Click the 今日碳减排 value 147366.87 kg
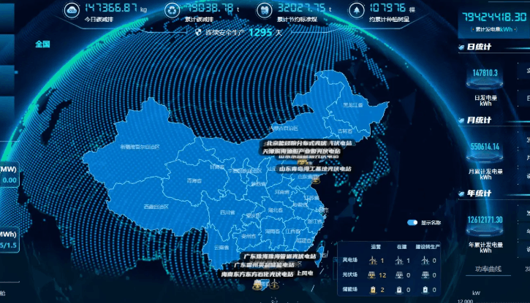Screen dimensions: 530x303 (116, 8)
